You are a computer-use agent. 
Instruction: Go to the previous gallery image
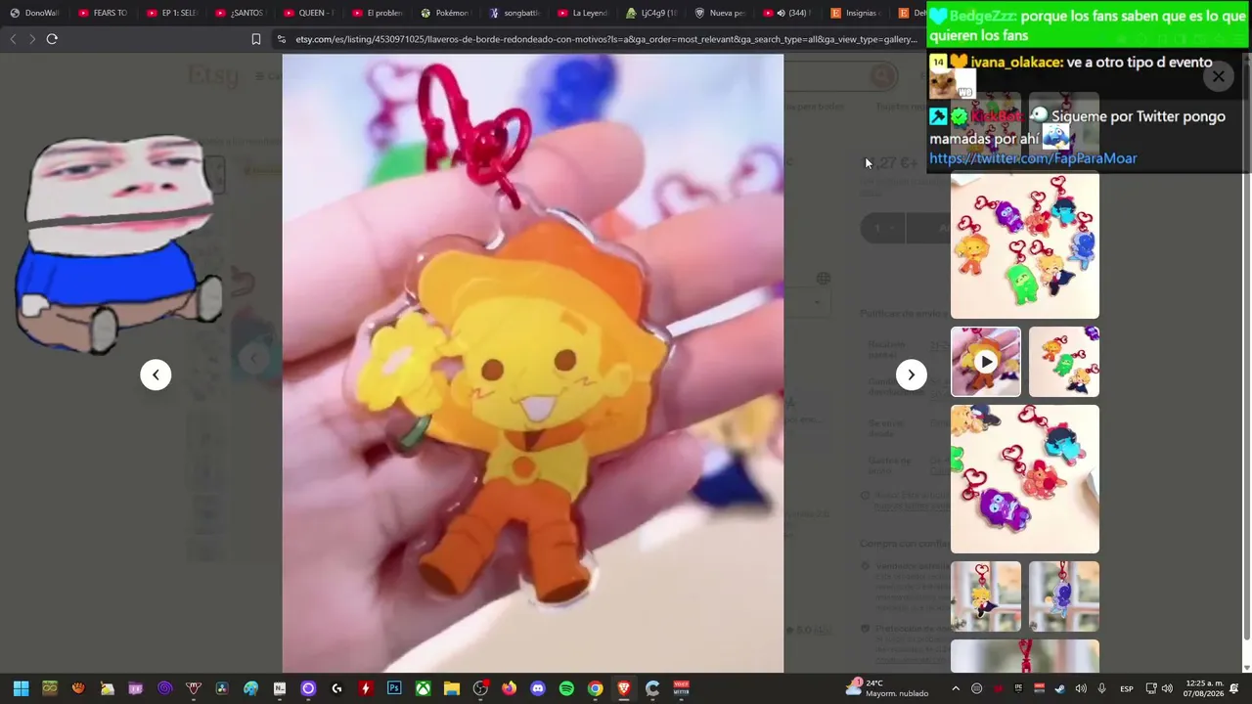tap(156, 374)
